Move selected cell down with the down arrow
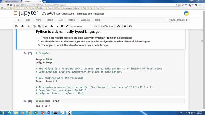The height and width of the screenshot is (115, 205). [52, 26]
